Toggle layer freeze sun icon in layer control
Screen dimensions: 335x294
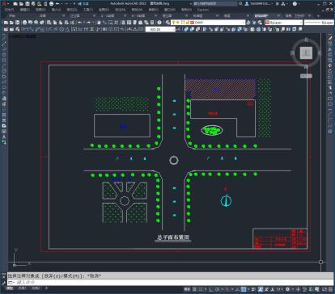pyautogui.click(x=178, y=23)
